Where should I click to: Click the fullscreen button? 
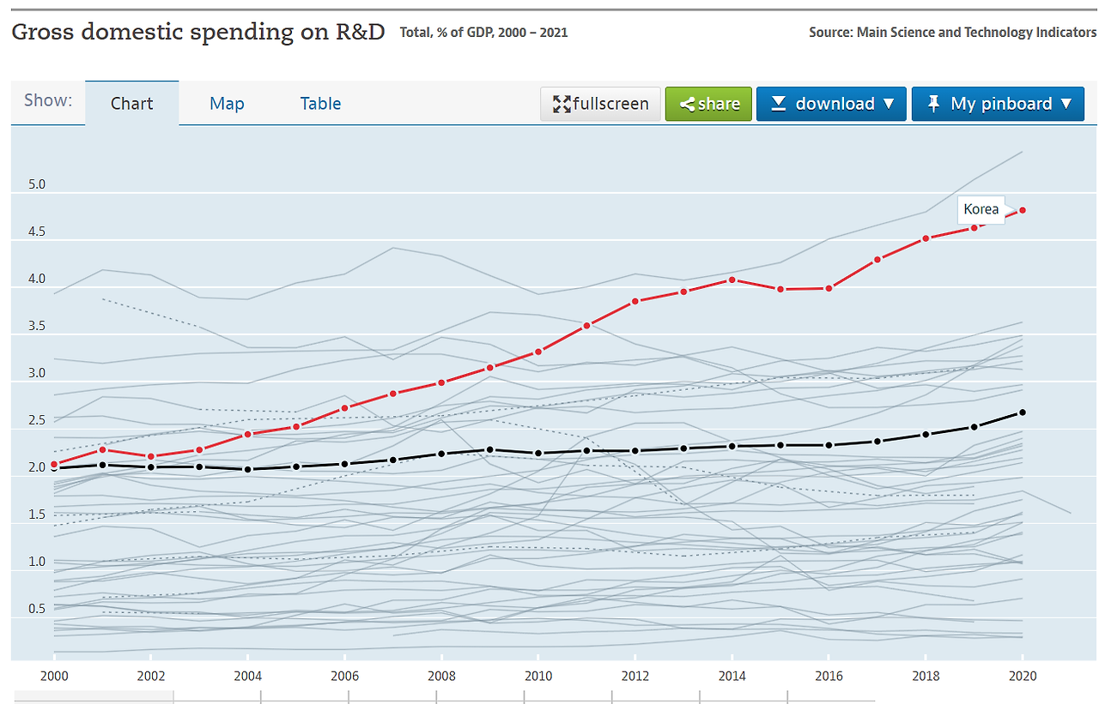pyautogui.click(x=600, y=103)
